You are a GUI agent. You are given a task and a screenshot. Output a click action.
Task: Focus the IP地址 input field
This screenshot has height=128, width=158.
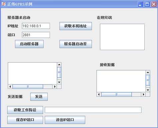click(x=36, y=26)
